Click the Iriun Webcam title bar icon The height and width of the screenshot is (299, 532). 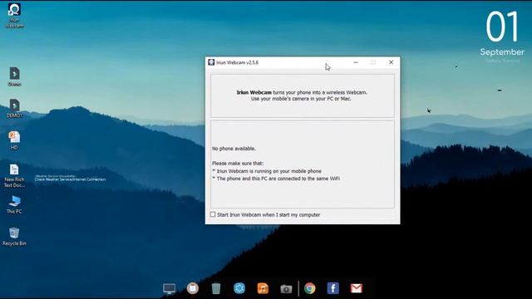(x=211, y=62)
